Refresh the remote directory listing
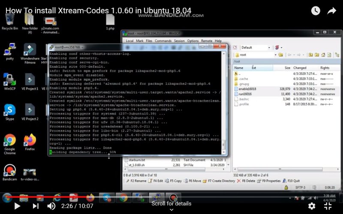 (x=329, y=55)
